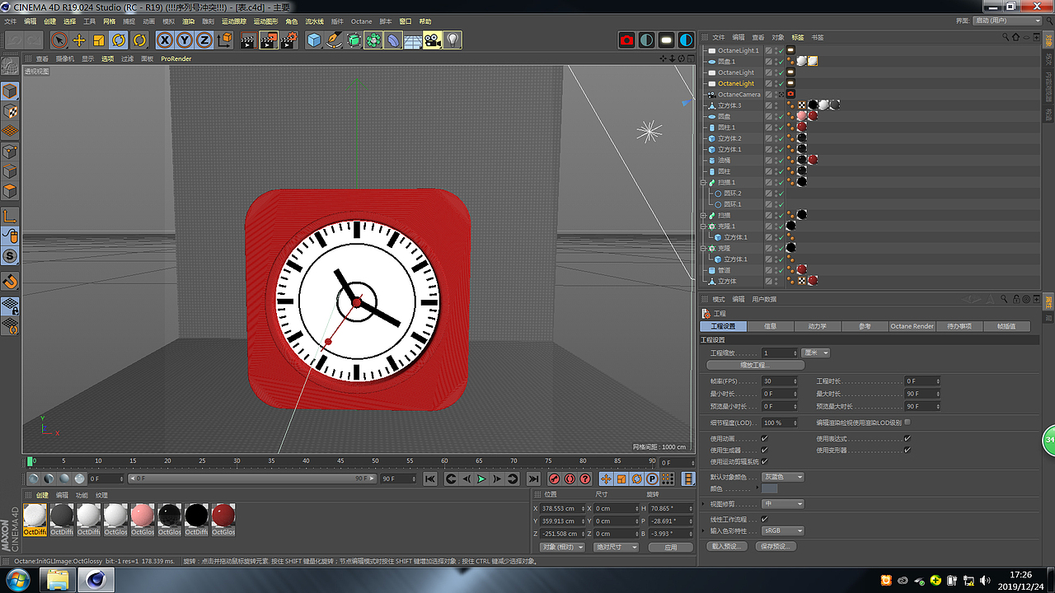Viewport: 1055px width, 593px height.
Task: Select the red OctGlos material ball
Action: pos(223,516)
